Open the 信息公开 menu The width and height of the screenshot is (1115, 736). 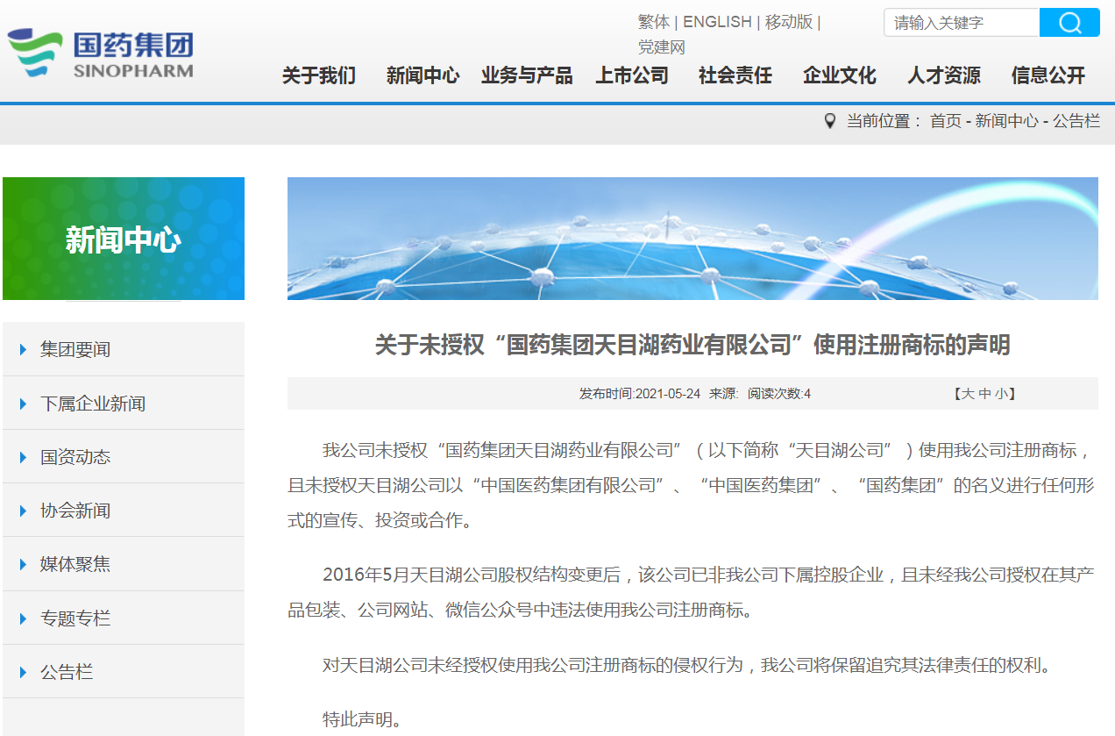point(1048,75)
